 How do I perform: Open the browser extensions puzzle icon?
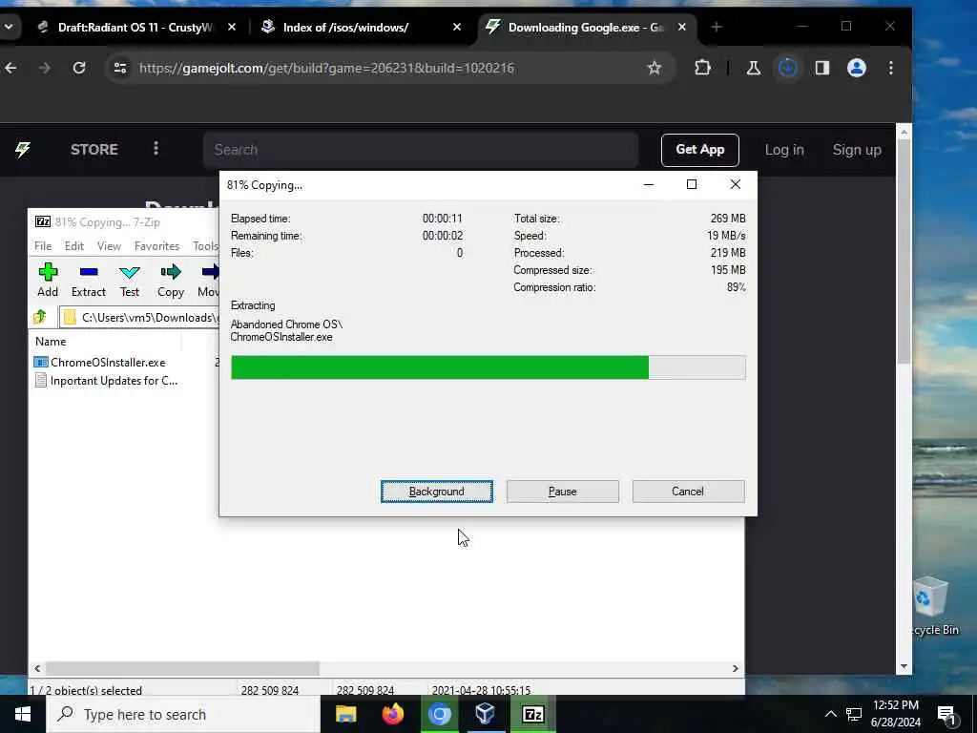[703, 68]
